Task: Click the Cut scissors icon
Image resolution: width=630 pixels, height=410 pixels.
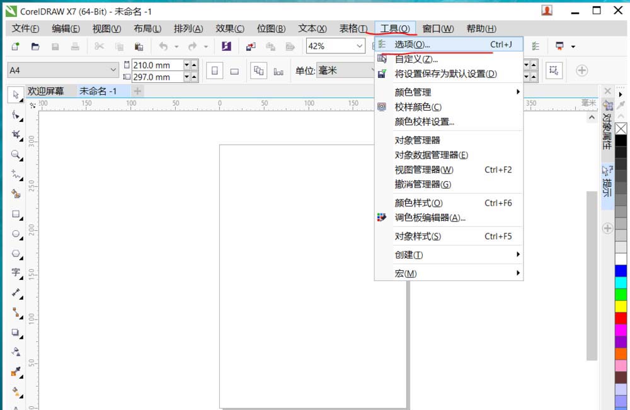Action: 100,46
